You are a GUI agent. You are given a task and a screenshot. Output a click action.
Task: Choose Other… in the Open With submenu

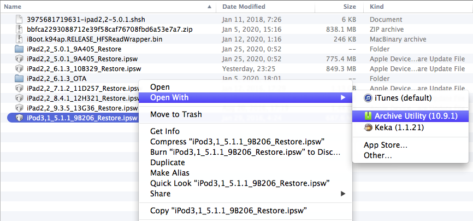(378, 155)
